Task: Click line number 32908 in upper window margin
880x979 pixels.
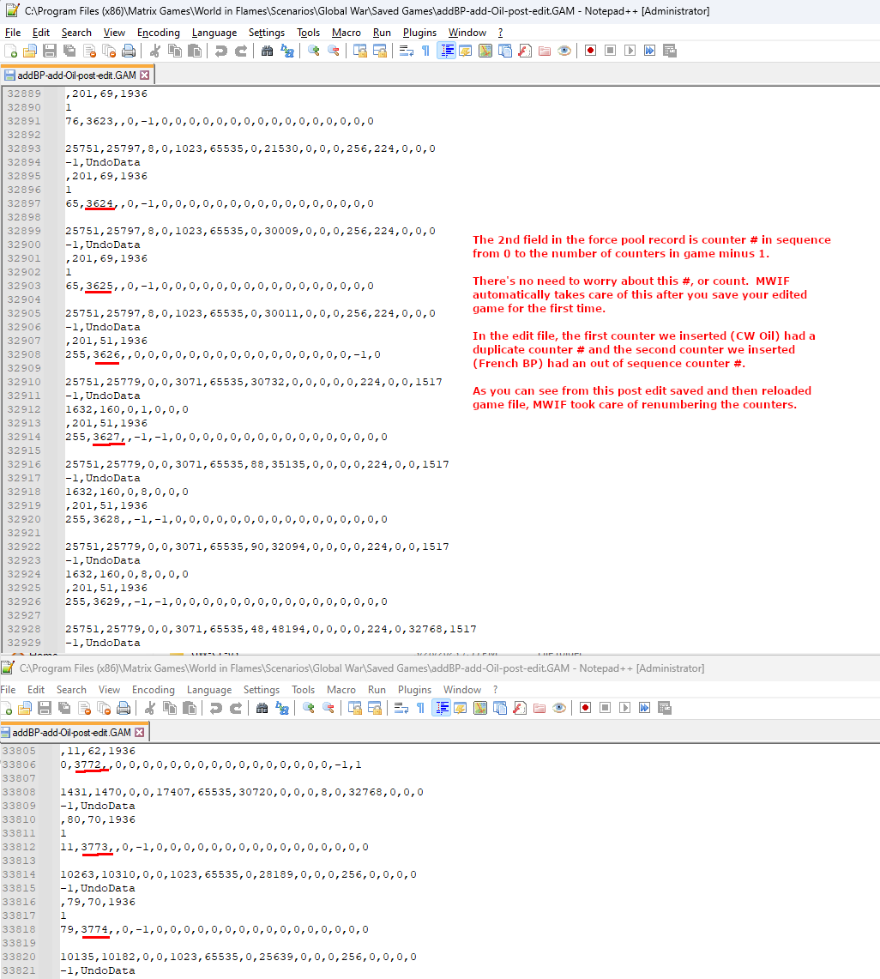Action: point(24,354)
